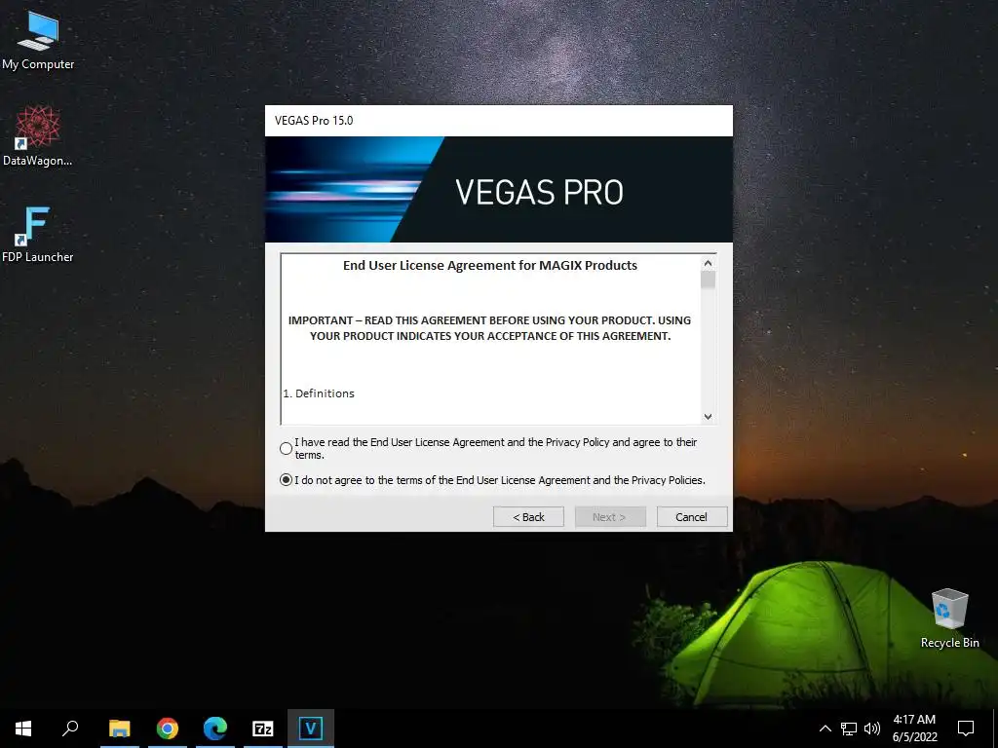Screen dimensions: 998x748
Task: Click the license scrollbar down arrow
Action: [708, 417]
